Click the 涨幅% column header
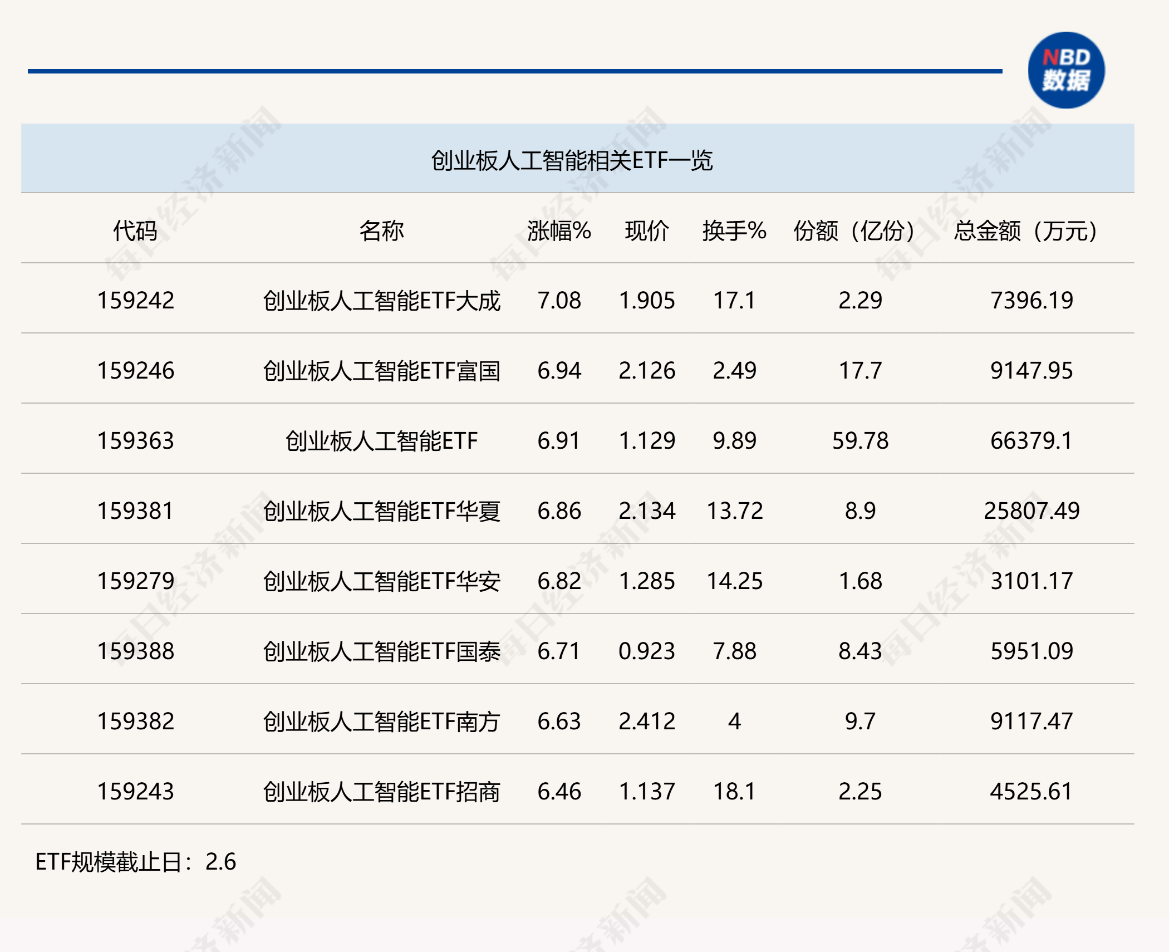This screenshot has height=952, width=1169. tap(559, 230)
